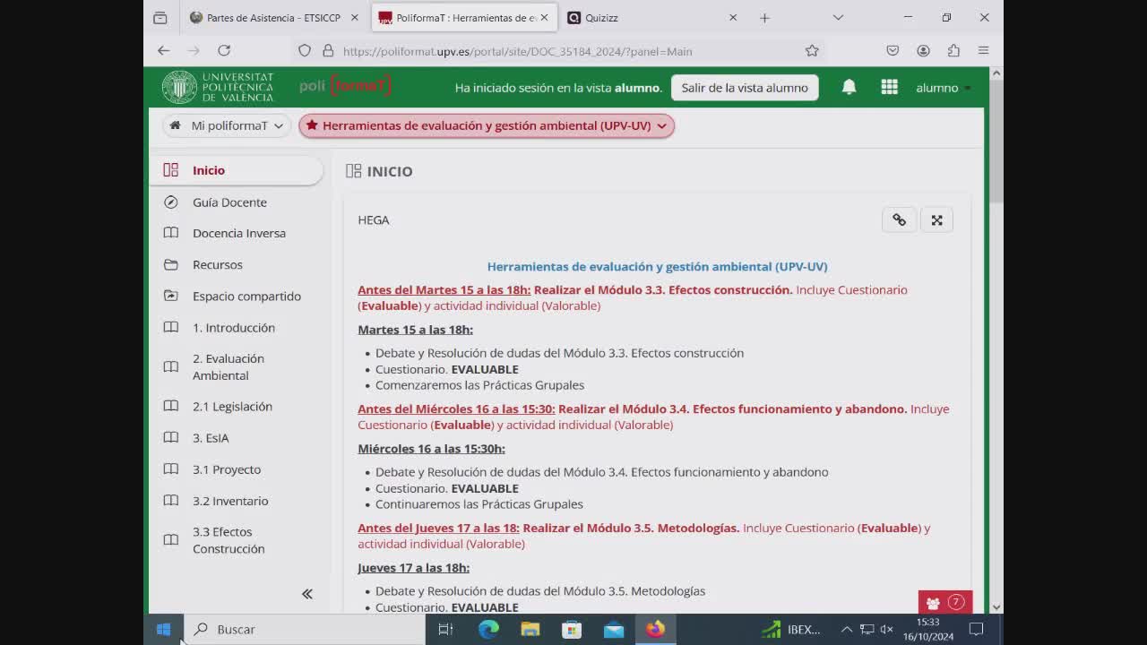Click the muted volume icon in system tray

click(x=887, y=630)
